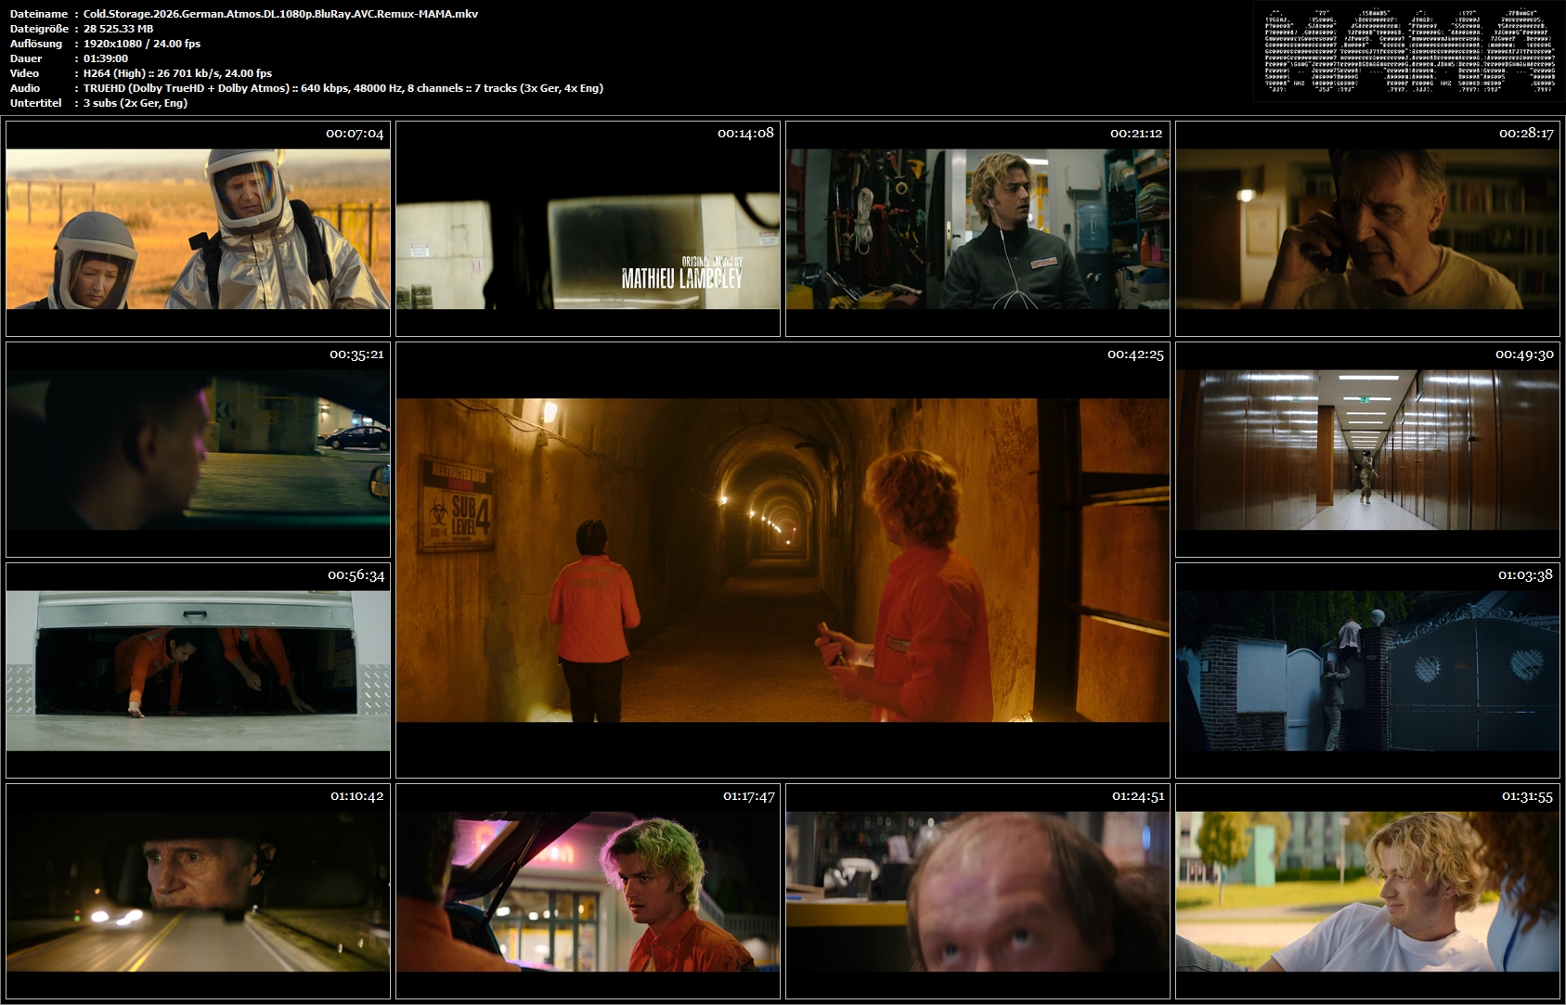
Task: Click the filename Cold.Storage.2026 mkv text
Action: tap(280, 14)
